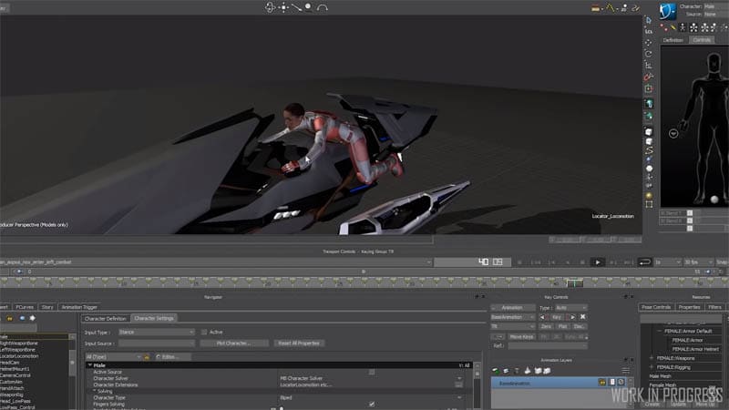Viewport: 729px width, 410px height.
Task: Collapse the Male property group
Action: click(90, 365)
